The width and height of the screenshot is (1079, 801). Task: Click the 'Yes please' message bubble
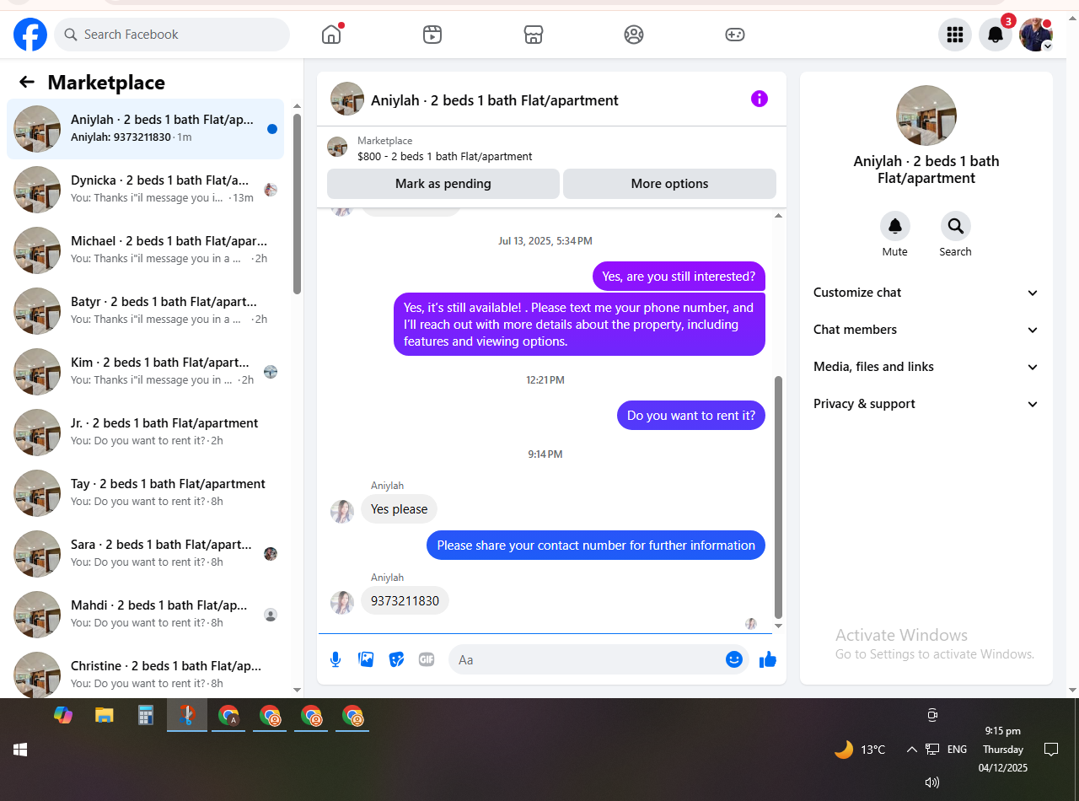(399, 509)
